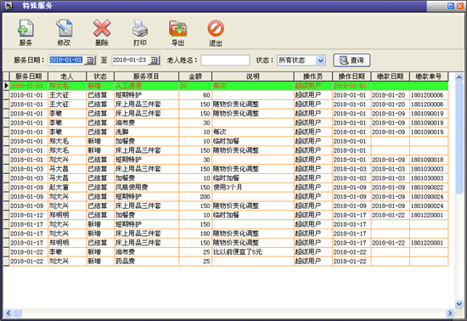467x321 pixels.
Task: Click the 状态 column header
Action: pyautogui.click(x=100, y=76)
